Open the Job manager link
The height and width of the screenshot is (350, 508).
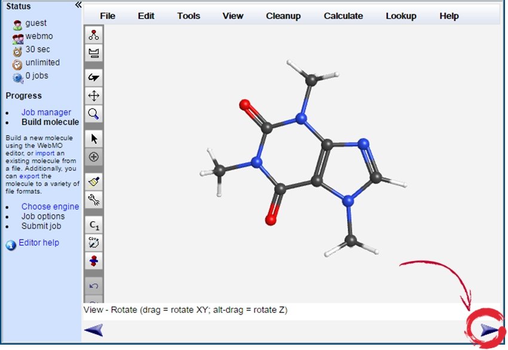point(46,112)
